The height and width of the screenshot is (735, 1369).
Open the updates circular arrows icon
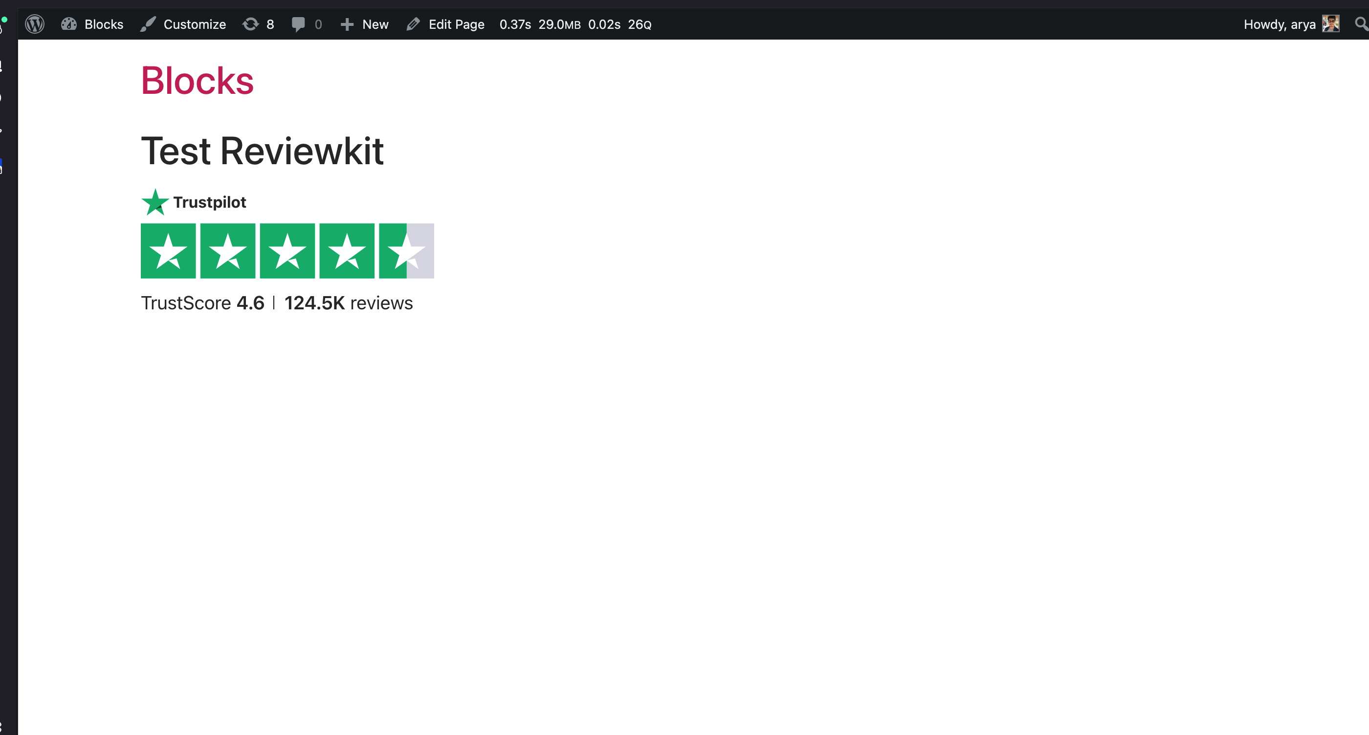click(x=250, y=24)
